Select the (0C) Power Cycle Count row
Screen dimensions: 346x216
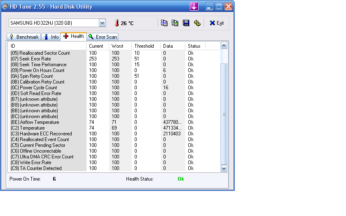tap(115, 88)
